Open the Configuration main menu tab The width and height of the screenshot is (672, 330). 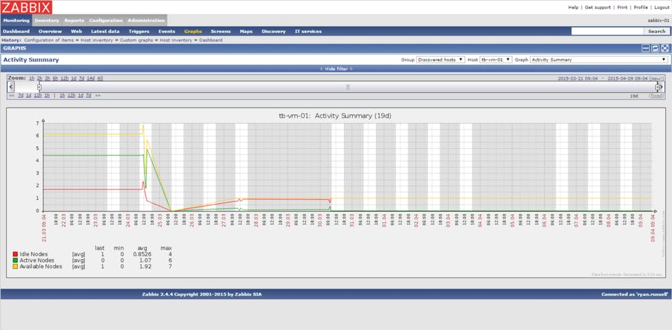(x=106, y=20)
